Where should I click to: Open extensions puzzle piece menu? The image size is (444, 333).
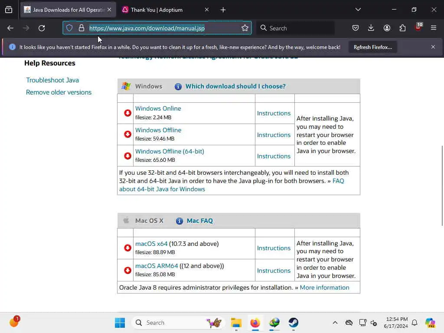pyautogui.click(x=402, y=28)
